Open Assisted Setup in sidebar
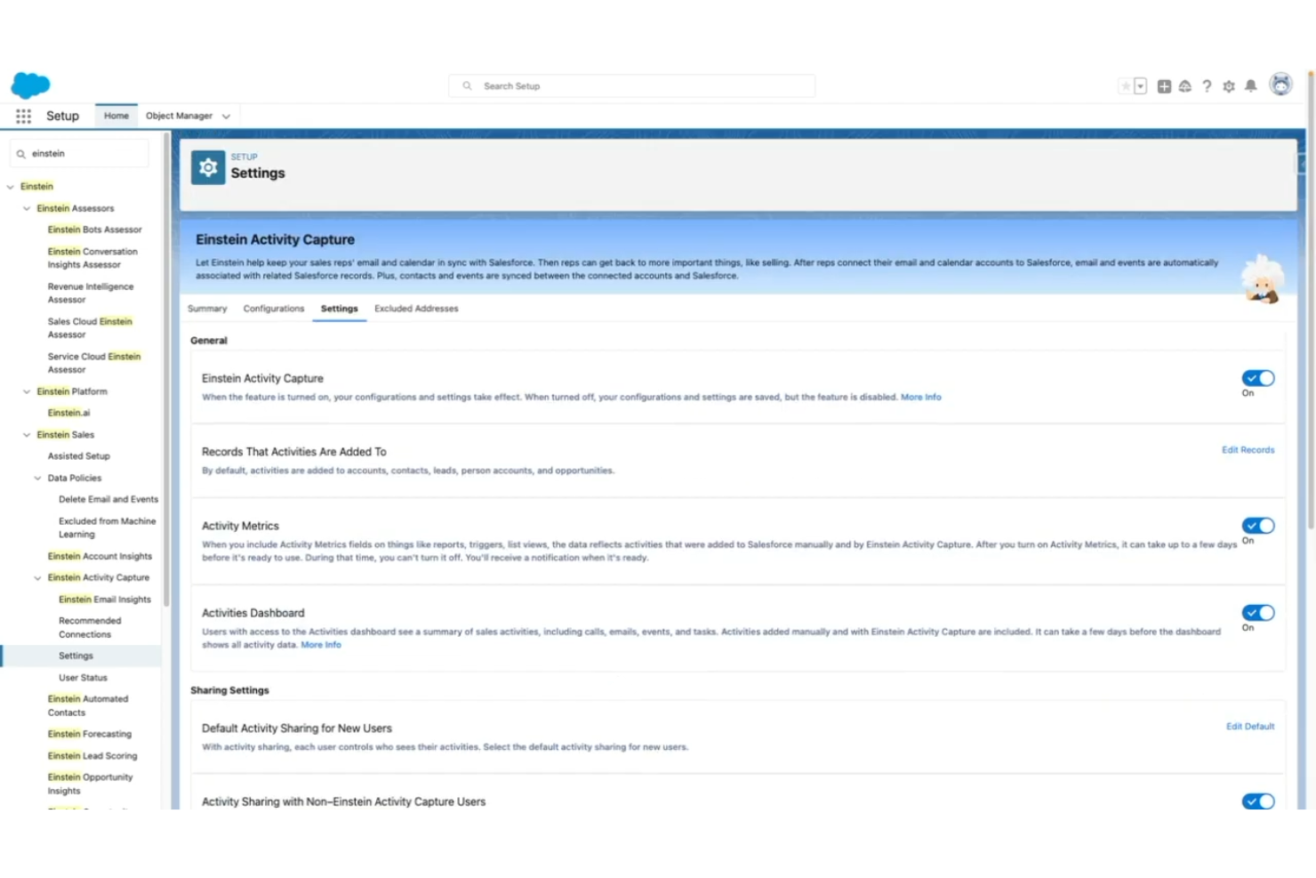The height and width of the screenshot is (878, 1316). 79,456
